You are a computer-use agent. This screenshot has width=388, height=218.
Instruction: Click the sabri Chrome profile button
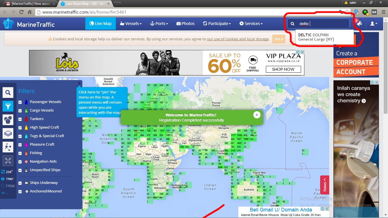350,3
